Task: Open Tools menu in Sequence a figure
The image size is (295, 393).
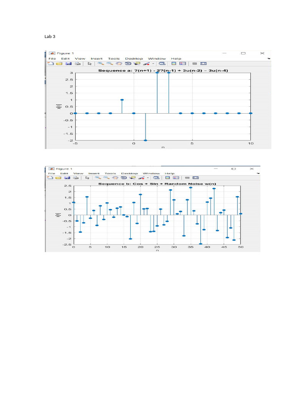Action: (x=114, y=59)
